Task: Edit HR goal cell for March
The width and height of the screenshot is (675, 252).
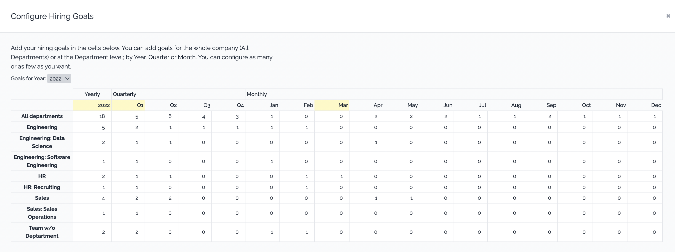Action: 332,176
